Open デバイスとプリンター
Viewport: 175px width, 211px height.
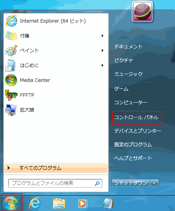[x=137, y=131]
